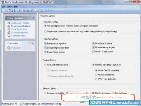
Task: Click the toolbar icon right of Save
Action: pyautogui.click(x=19, y=10)
